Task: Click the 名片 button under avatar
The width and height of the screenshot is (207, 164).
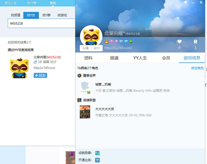Action: [97, 48]
